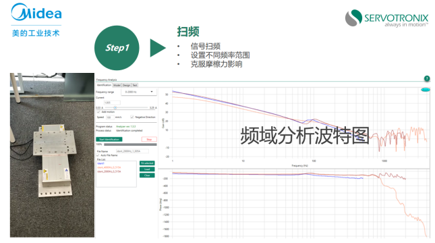Click the Midea logo
This screenshot has width=435, height=243.
(x=36, y=20)
